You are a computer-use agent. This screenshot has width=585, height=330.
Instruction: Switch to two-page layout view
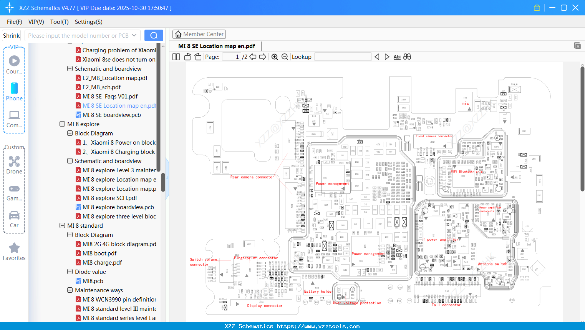[x=176, y=57]
